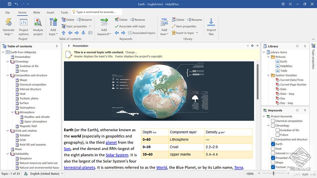Click the Generate help icon
Screen dimensions: 317x178
(9, 23)
